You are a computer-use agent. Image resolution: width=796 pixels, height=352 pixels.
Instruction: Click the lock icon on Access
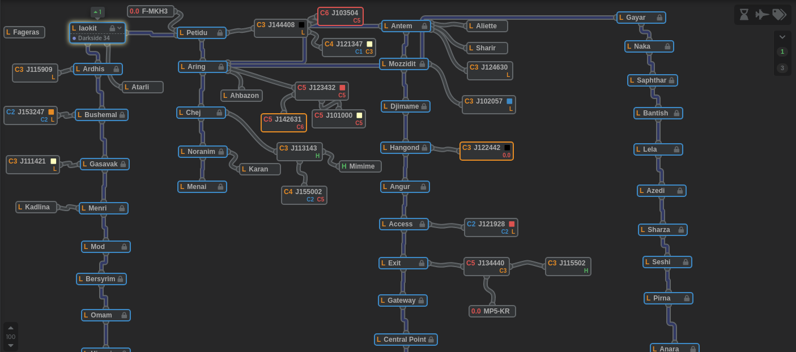click(422, 224)
